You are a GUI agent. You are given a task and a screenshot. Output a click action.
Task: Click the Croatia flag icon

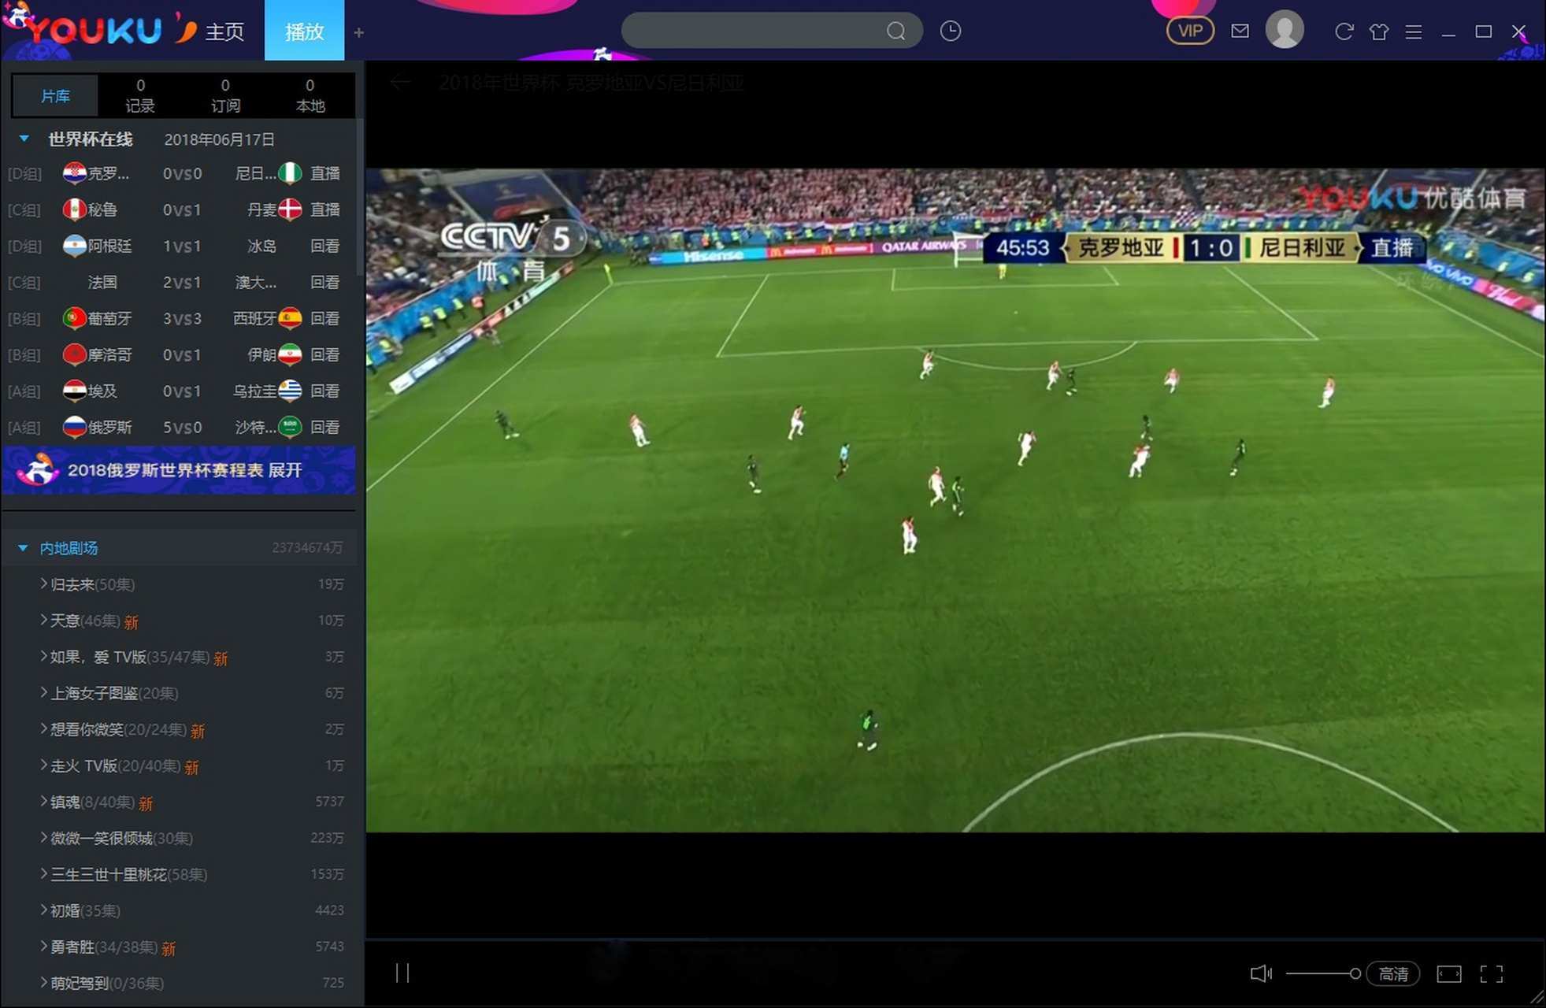[75, 172]
